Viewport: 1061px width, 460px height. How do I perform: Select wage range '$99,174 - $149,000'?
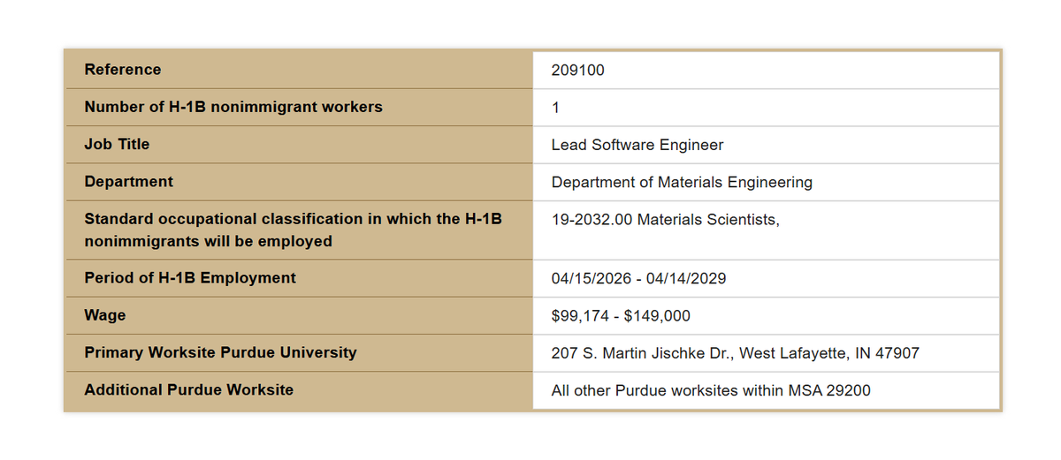[x=621, y=316]
